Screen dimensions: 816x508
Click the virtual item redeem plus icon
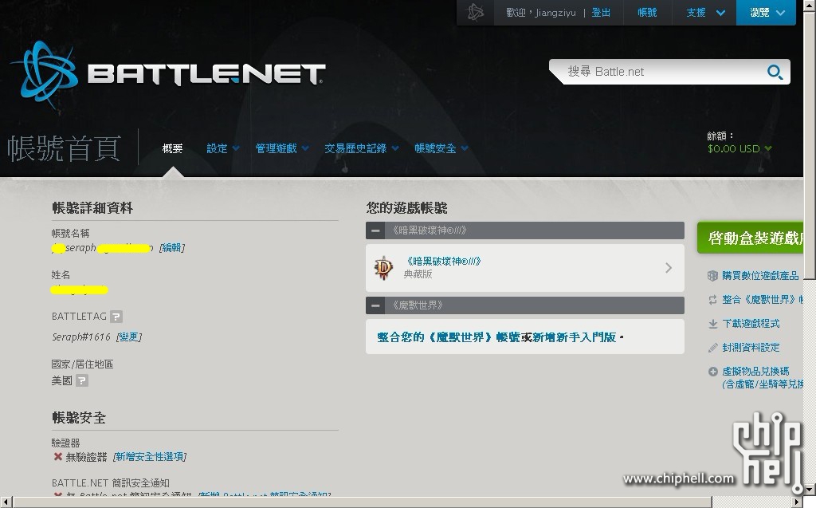pos(712,372)
